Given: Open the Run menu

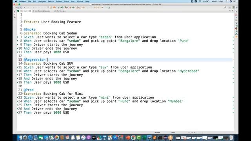Looking at the screenshot, I should pyautogui.click(x=73, y=2).
